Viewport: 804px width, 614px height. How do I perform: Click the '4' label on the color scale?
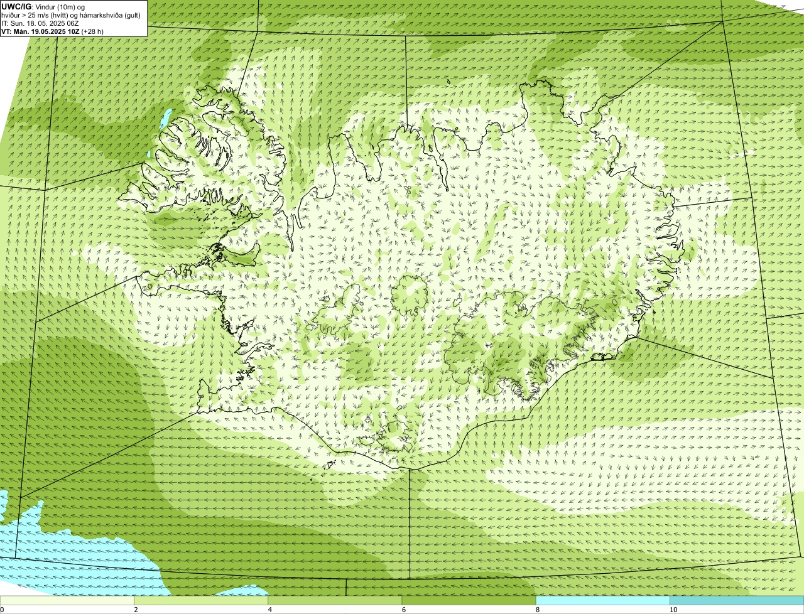coord(269,610)
